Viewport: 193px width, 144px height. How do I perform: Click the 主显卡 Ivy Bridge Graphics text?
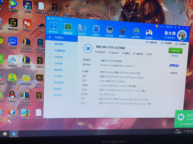122,91
